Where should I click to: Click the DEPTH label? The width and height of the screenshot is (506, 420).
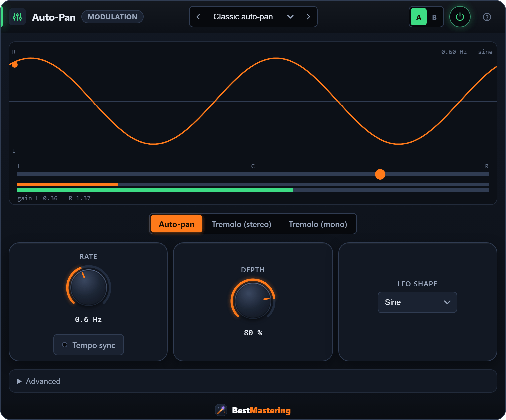pos(253,270)
